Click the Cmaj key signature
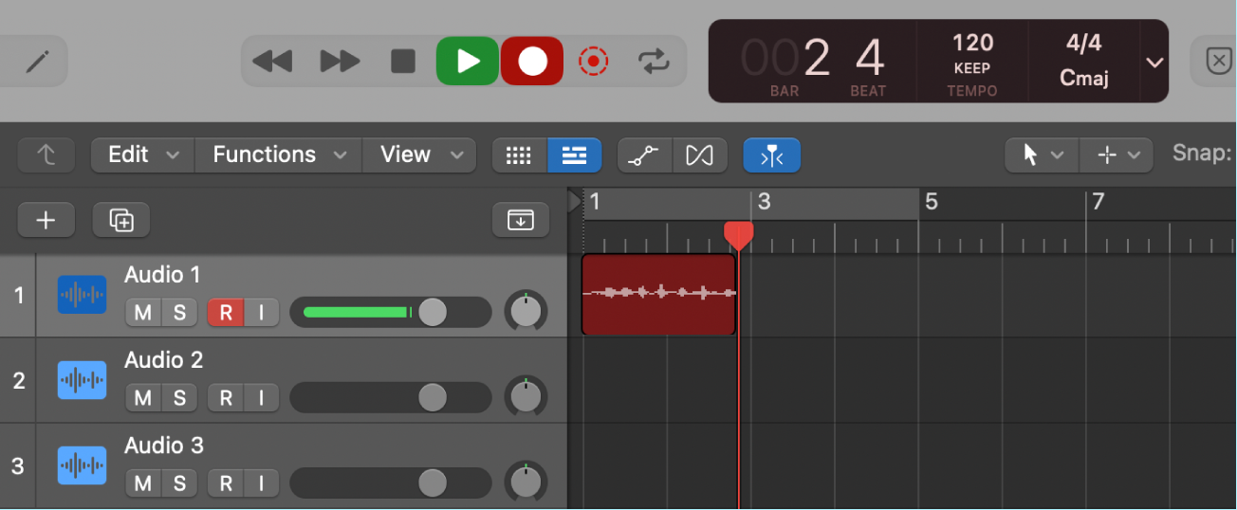Image resolution: width=1237 pixels, height=510 pixels. click(1083, 79)
